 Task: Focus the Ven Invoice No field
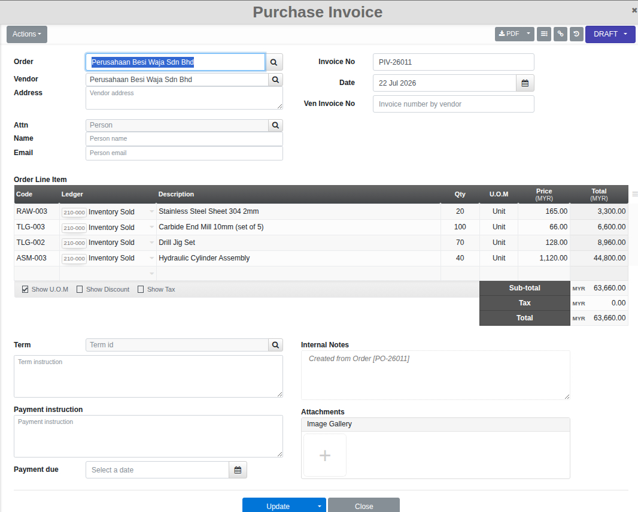click(453, 104)
